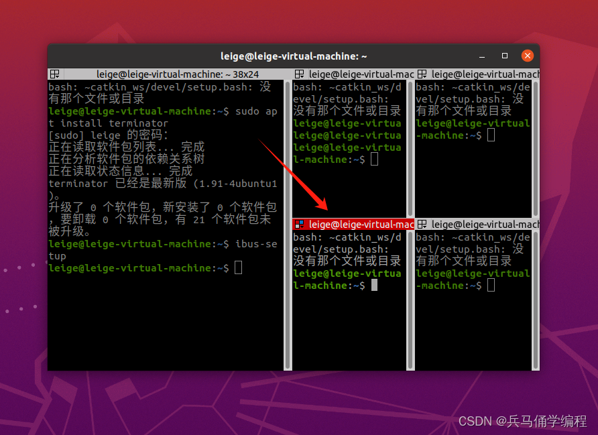Click the scrollbar of the bottom-right terminal pane
Viewport: 598px width, 435px height.
[536, 300]
